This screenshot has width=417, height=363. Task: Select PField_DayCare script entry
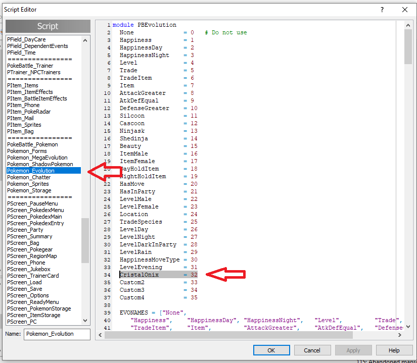26,39
